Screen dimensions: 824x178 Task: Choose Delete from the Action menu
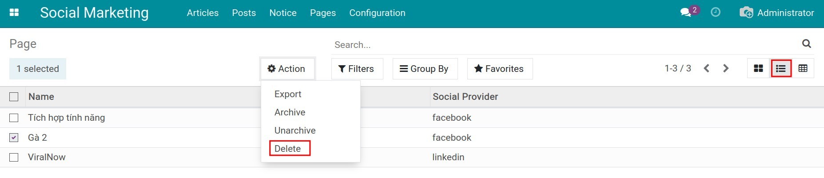point(288,149)
